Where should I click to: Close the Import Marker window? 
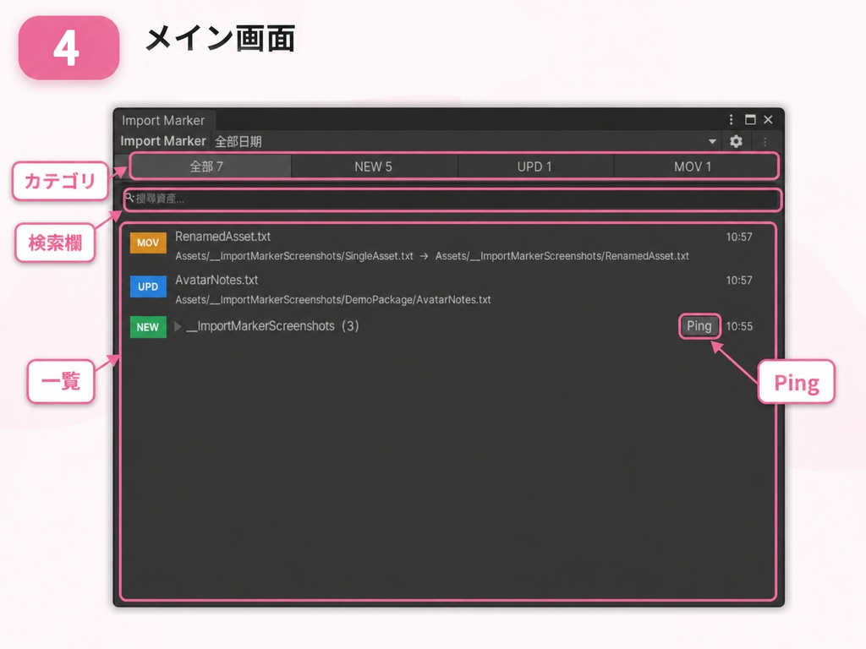pos(768,120)
